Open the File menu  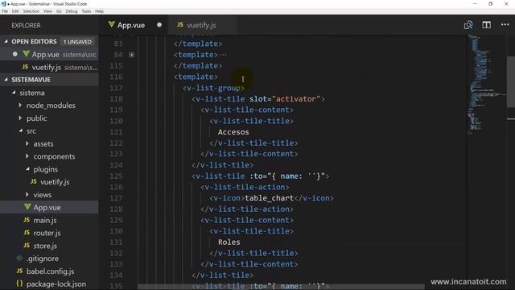5,11
